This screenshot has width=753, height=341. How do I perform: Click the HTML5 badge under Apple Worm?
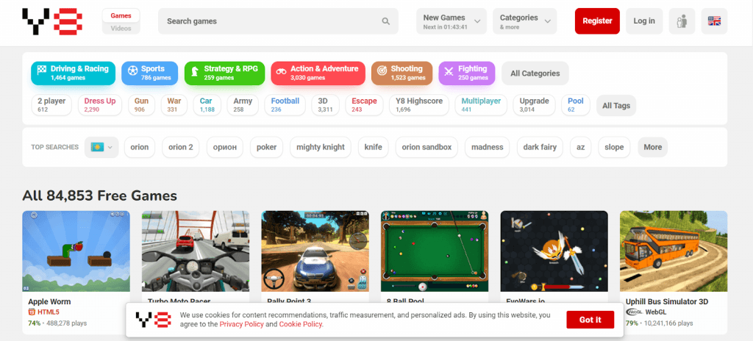point(43,312)
